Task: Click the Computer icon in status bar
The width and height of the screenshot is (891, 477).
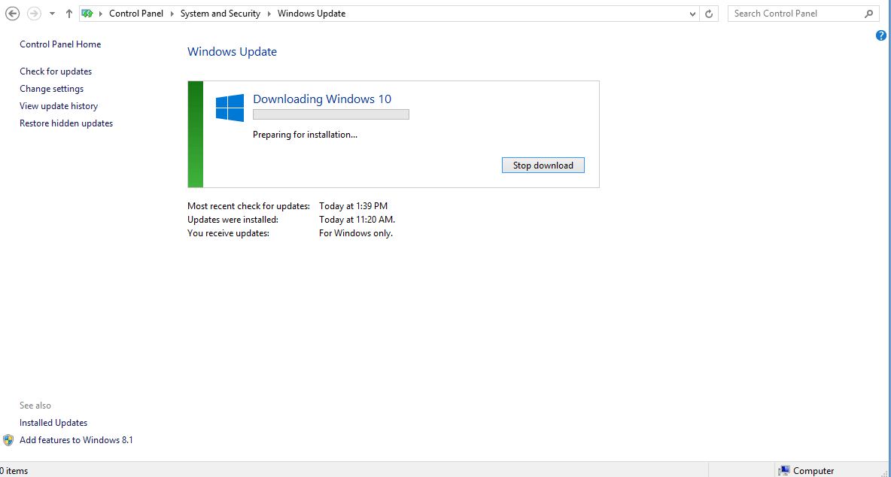Action: tap(784, 471)
